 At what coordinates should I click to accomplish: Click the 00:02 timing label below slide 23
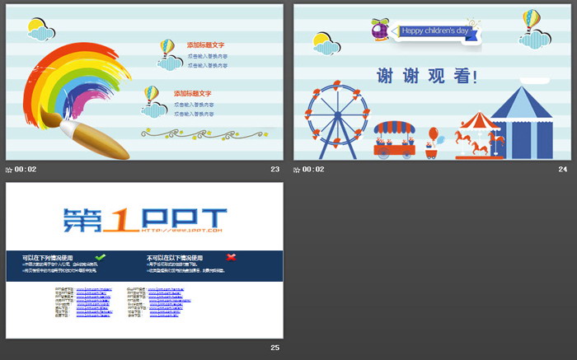(x=26, y=169)
